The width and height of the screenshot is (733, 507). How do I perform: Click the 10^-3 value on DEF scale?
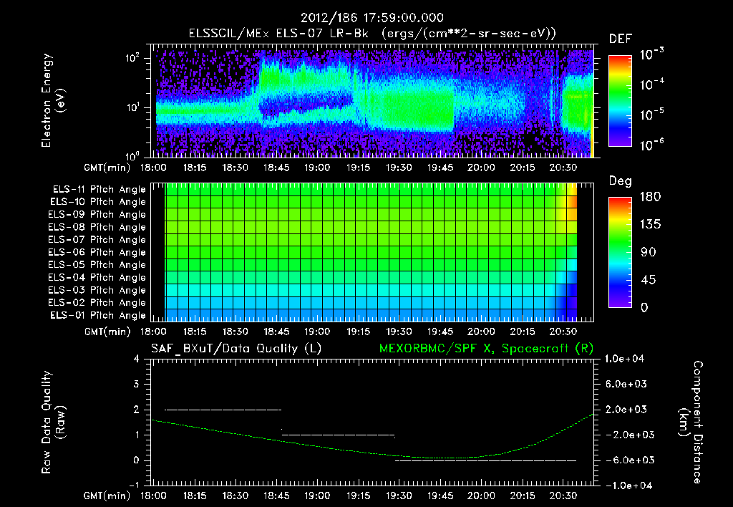[651, 54]
